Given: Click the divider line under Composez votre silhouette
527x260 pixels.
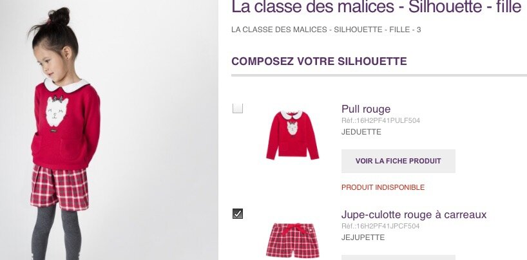Looking at the screenshot, I should (x=379, y=75).
